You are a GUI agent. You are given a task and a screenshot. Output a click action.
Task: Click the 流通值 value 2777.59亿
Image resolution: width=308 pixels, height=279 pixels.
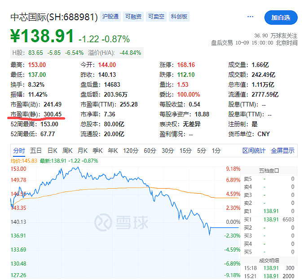pyautogui.click(x=265, y=94)
